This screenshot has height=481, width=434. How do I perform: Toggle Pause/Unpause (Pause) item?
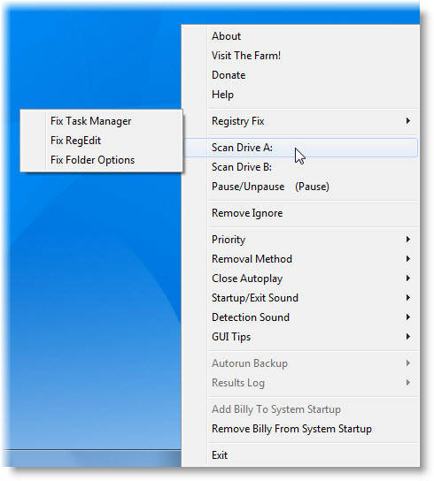(300, 187)
